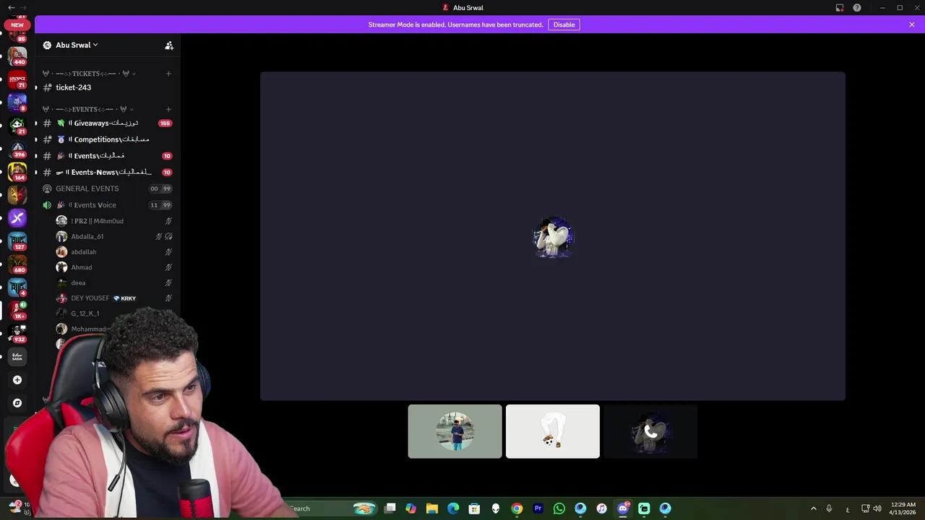This screenshot has height=520, width=925.
Task: Open the help question mark icon
Action: [857, 8]
